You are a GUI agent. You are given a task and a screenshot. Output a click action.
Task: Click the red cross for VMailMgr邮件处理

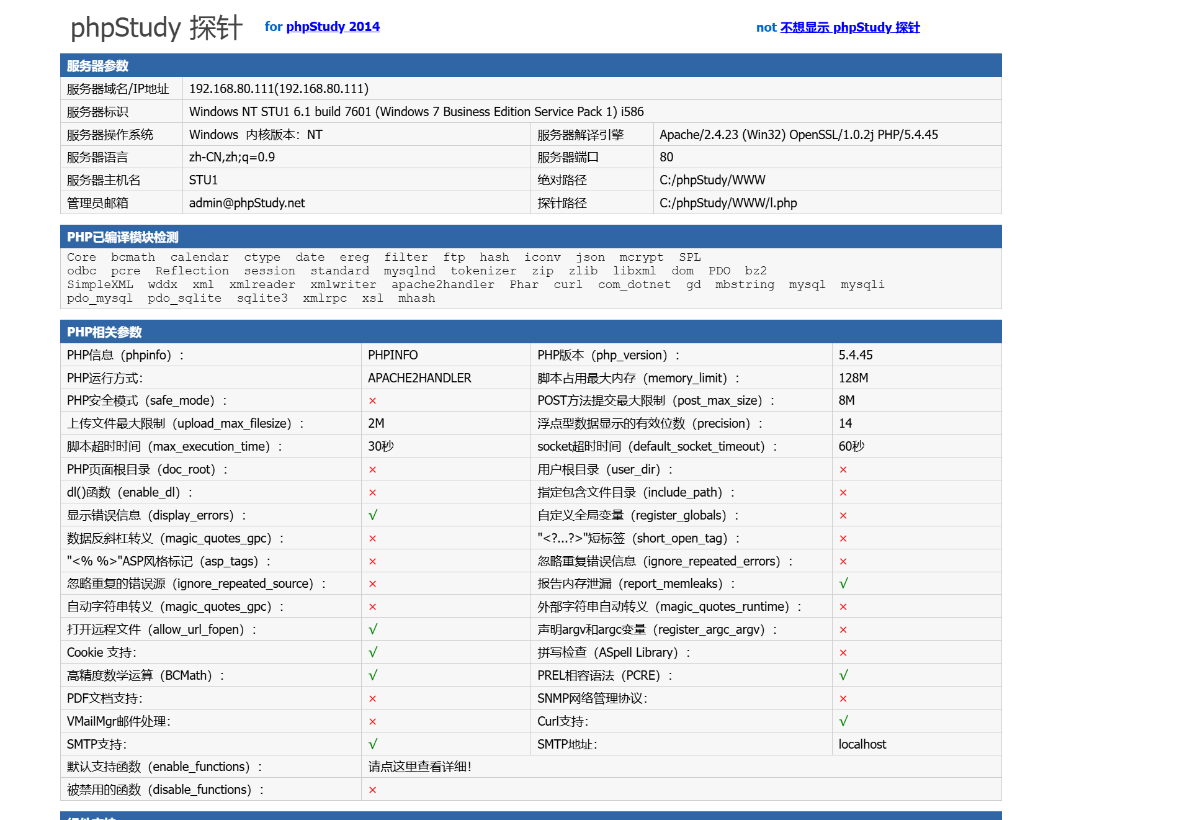click(372, 722)
